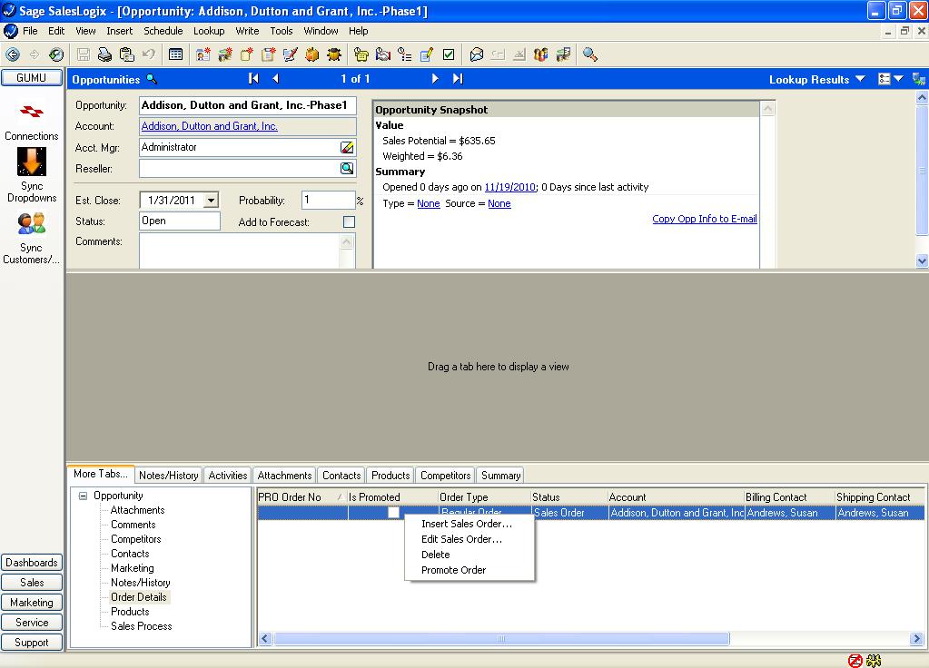Switch to the Competitors tab

[x=445, y=475]
